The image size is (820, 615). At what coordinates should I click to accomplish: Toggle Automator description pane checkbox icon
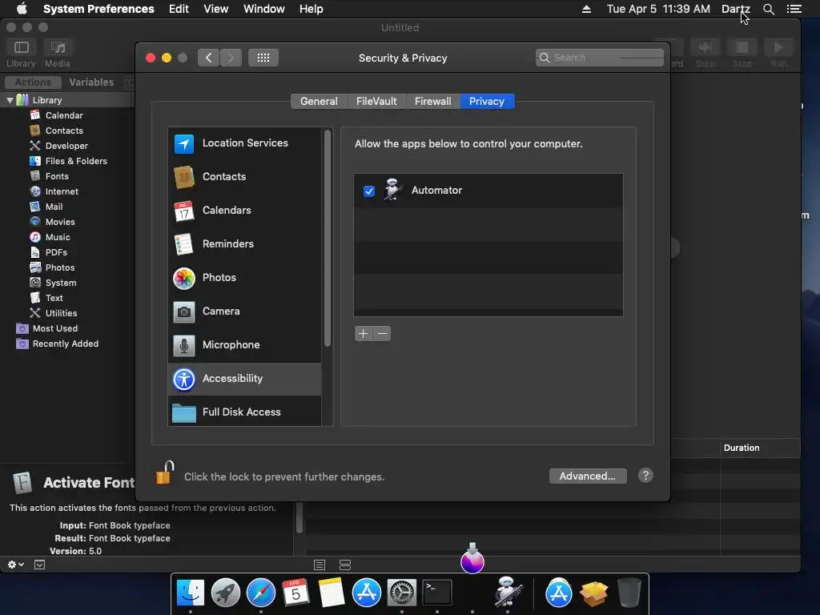tap(40, 565)
